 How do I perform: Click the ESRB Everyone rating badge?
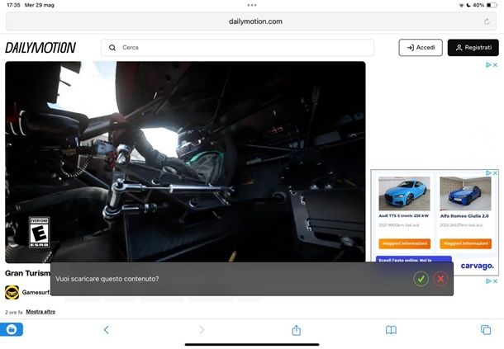point(39,232)
